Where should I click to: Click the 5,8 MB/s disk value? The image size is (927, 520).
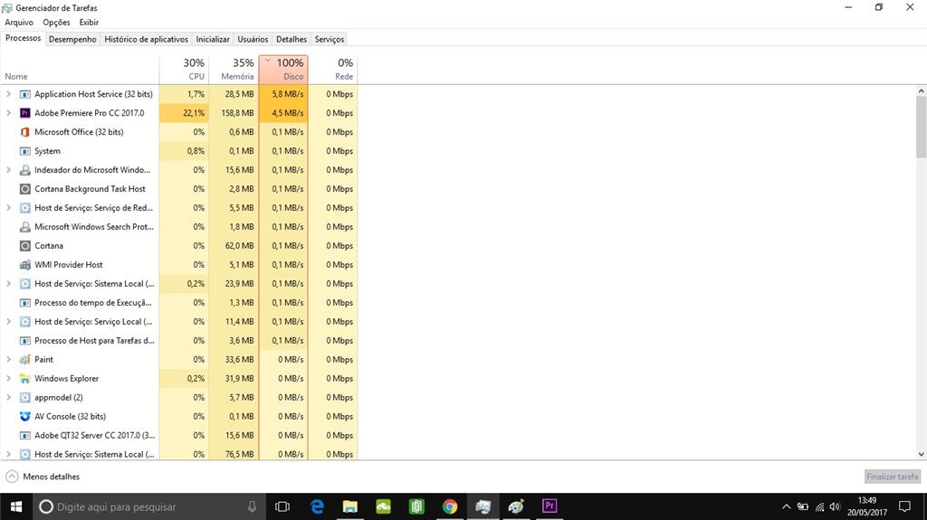pyautogui.click(x=288, y=94)
